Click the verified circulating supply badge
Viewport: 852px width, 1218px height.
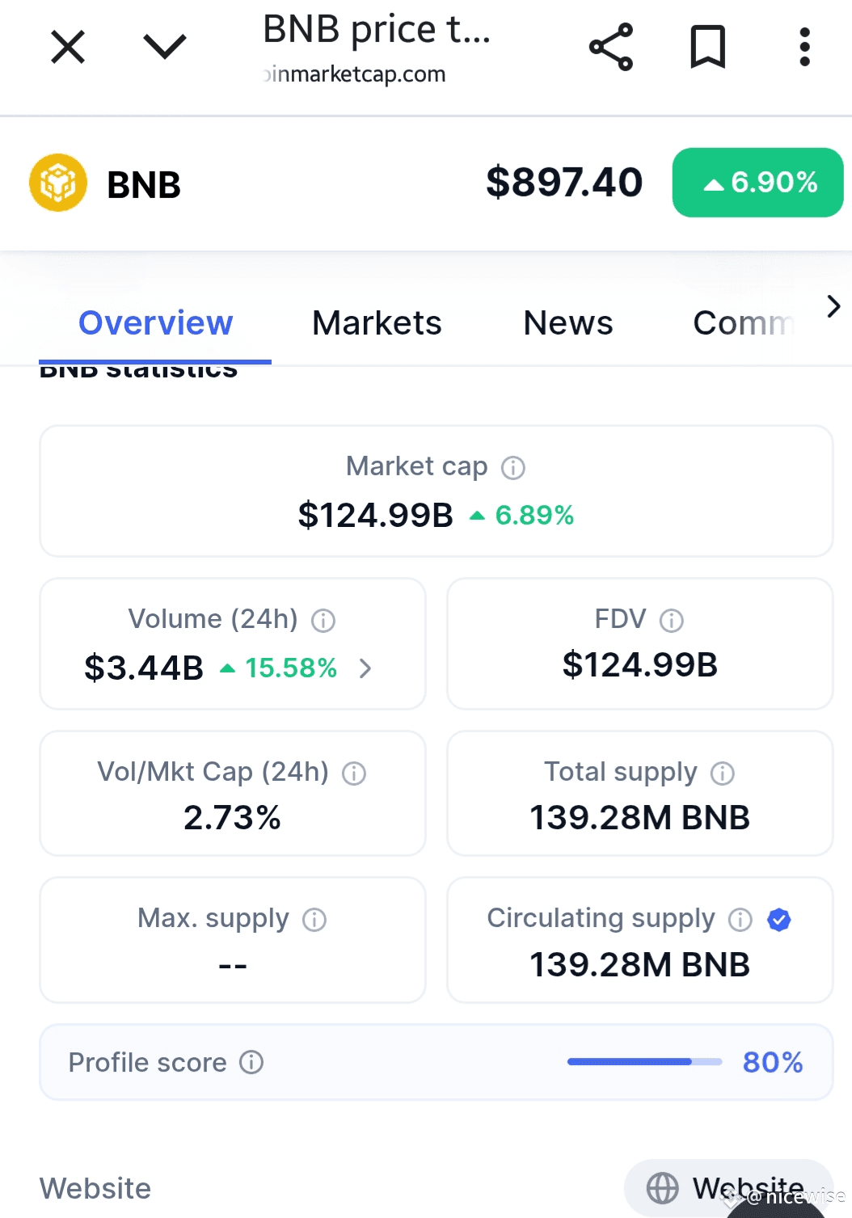tap(779, 920)
